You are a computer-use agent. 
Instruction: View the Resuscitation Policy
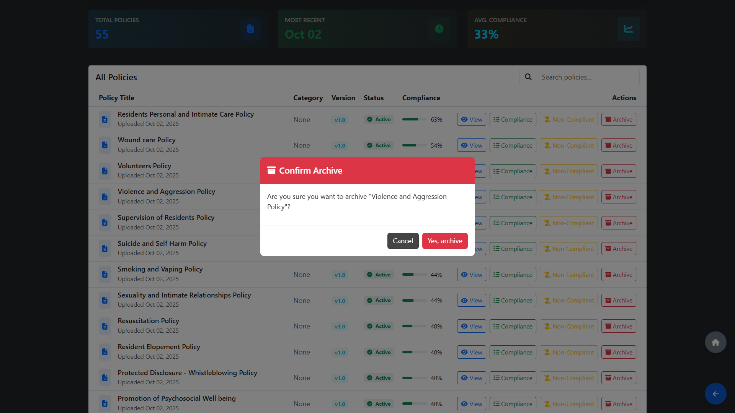(472, 326)
